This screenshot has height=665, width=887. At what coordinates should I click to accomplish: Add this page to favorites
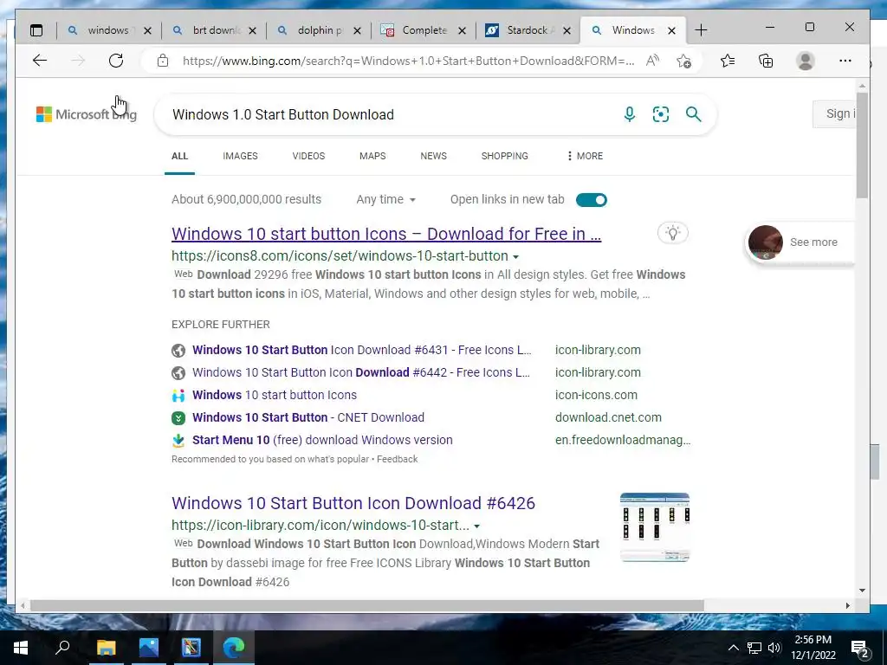(x=684, y=61)
